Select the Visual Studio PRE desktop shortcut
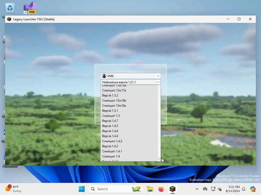 [x=30, y=8]
